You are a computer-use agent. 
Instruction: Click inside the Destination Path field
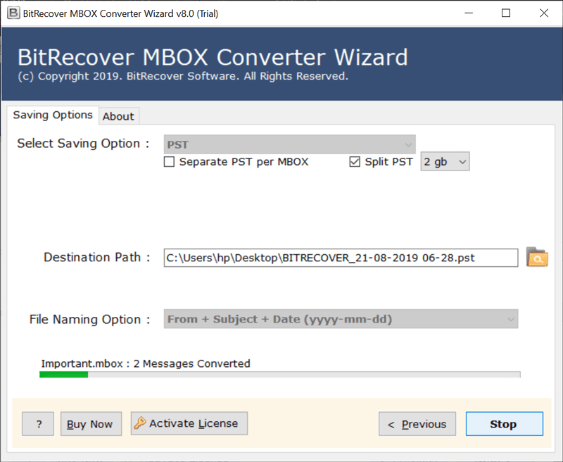pos(341,258)
